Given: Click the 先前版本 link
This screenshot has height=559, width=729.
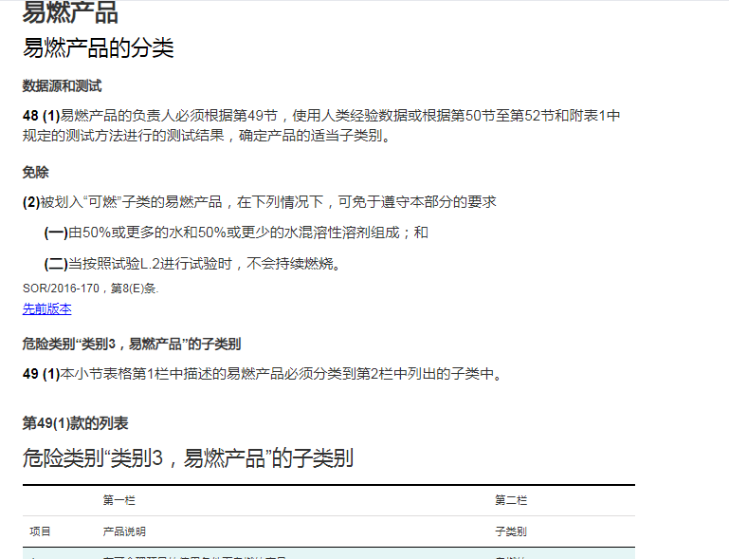Looking at the screenshot, I should point(46,308).
